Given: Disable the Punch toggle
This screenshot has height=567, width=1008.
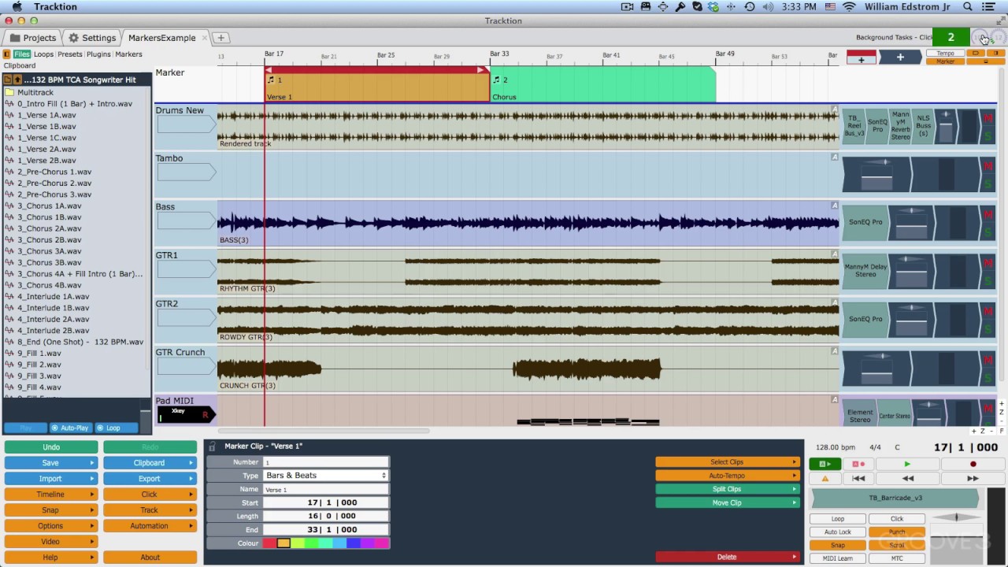Looking at the screenshot, I should 896,532.
